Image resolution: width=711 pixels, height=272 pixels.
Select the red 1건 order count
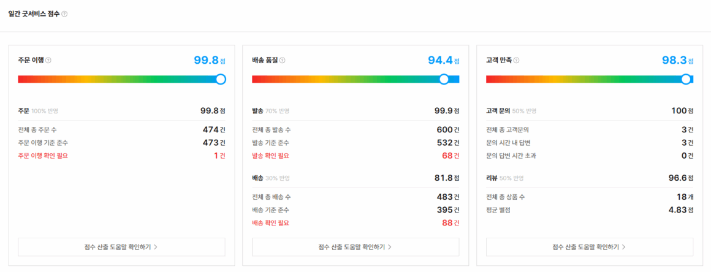click(219, 156)
